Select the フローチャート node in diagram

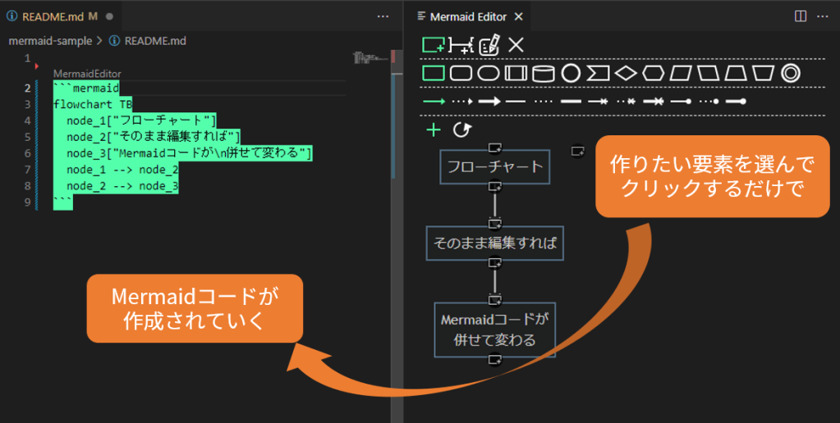(494, 166)
